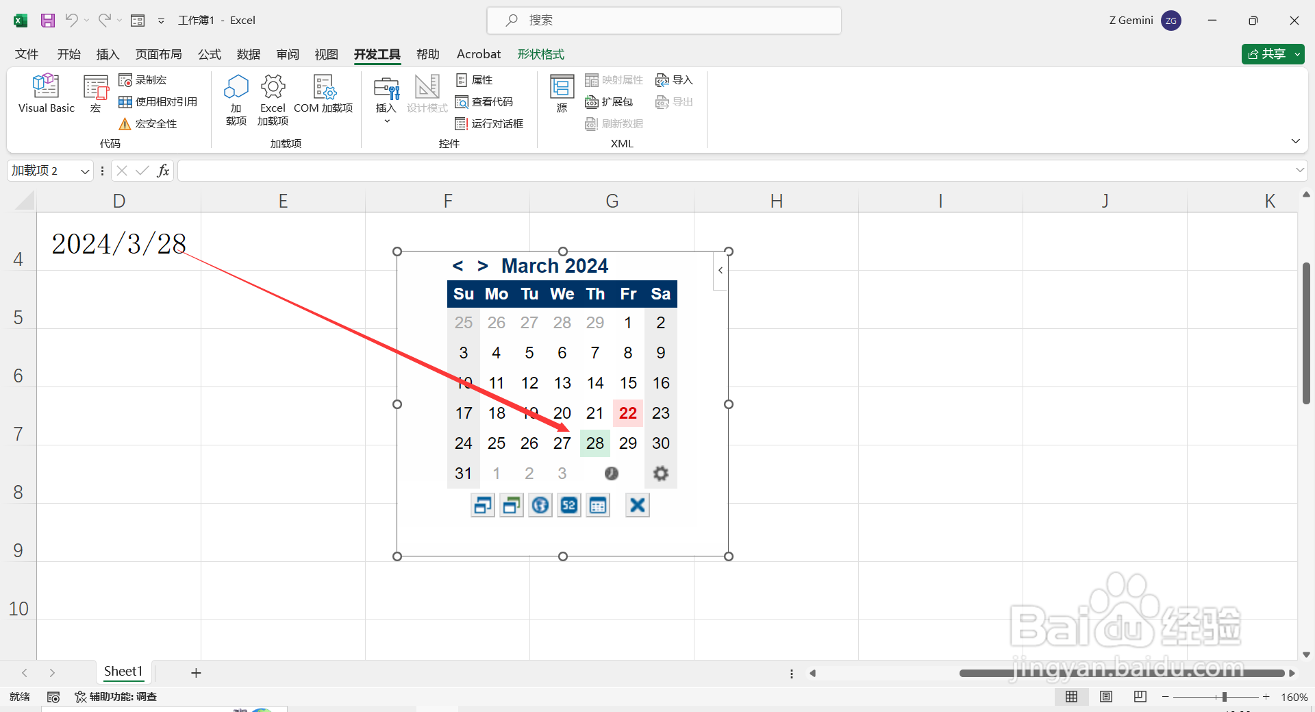Viewport: 1315px width, 712px height.
Task: Save the workbook using the floppy icon
Action: [48, 21]
